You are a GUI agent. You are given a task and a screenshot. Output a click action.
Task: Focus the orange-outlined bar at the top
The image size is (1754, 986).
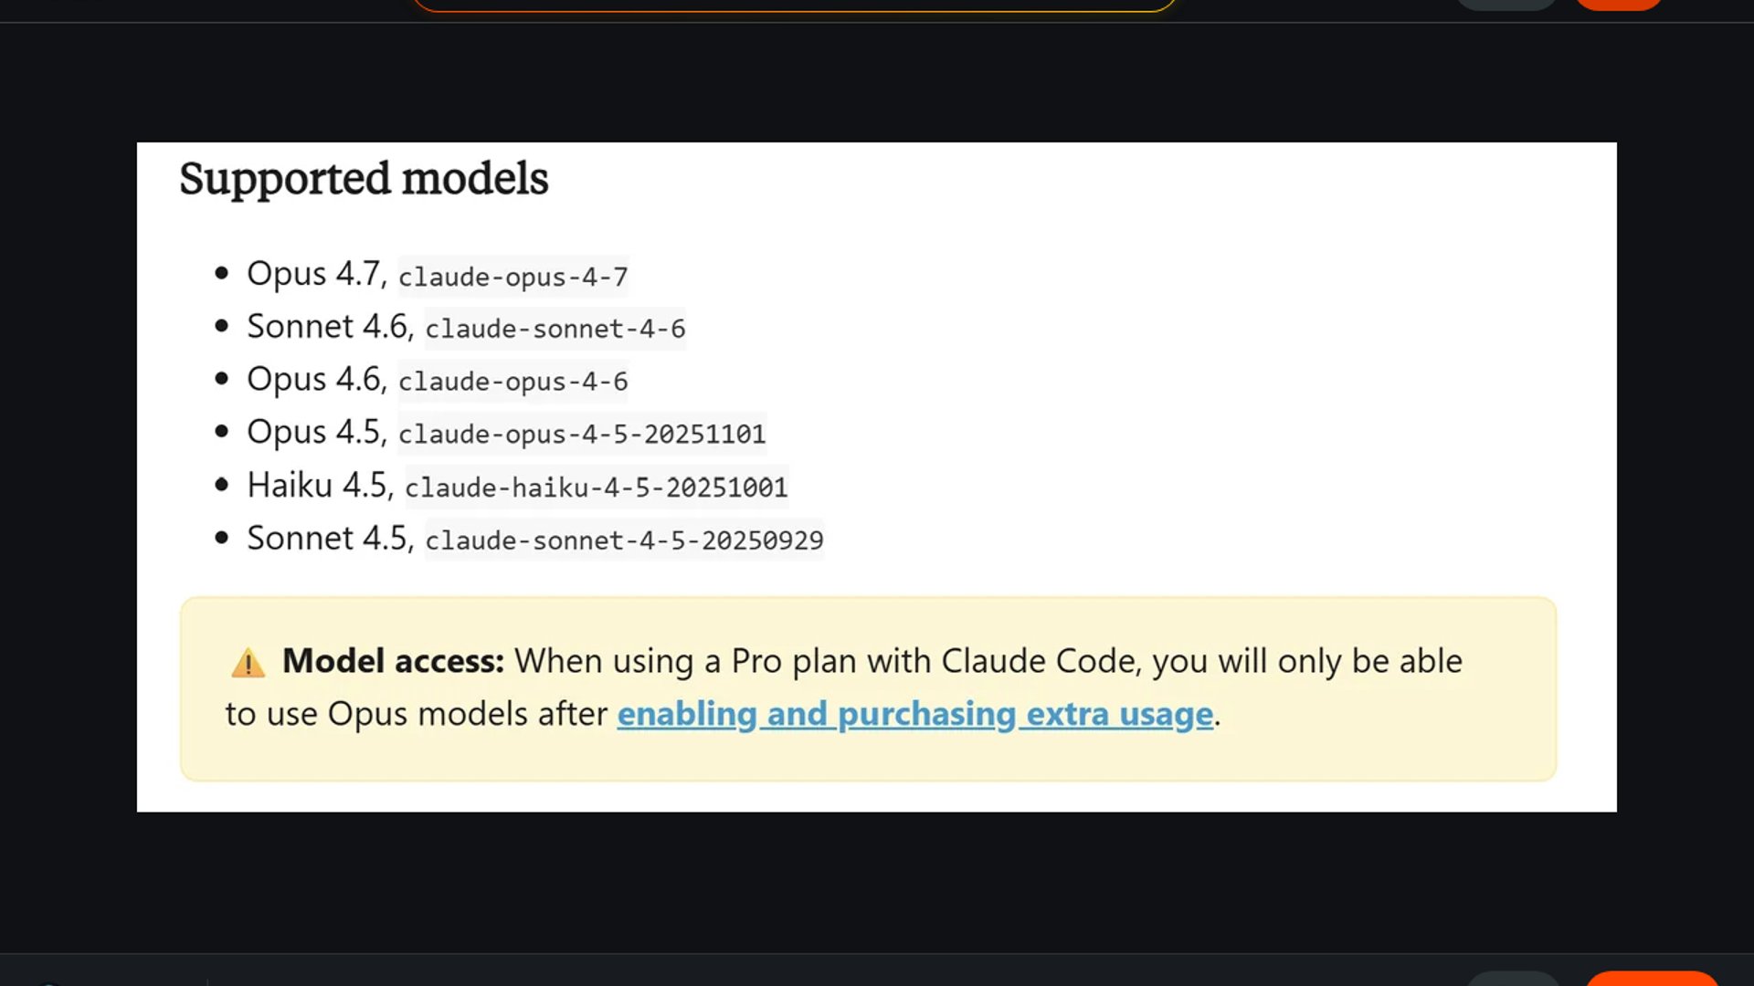pos(793,5)
